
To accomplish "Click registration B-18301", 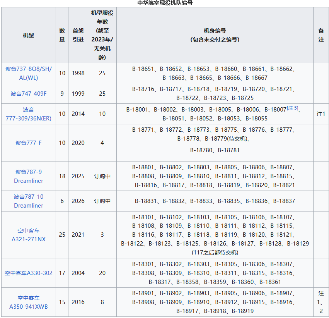I will (143, 264).
